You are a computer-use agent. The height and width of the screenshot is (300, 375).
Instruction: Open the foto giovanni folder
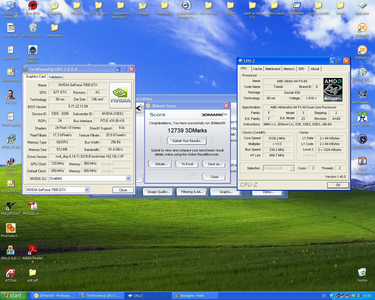(98, 8)
